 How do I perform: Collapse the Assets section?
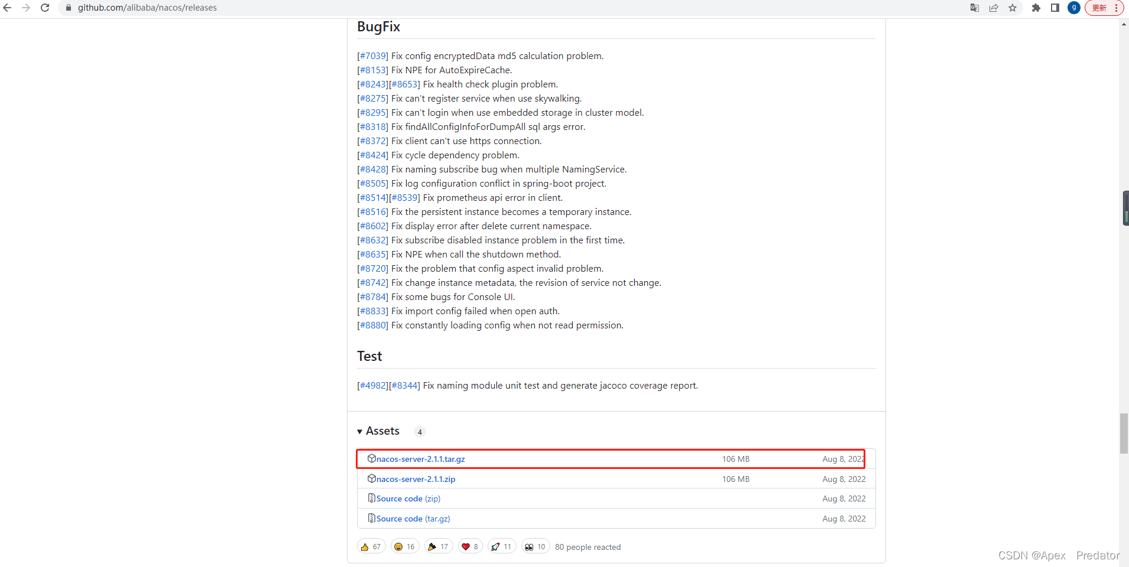(378, 431)
